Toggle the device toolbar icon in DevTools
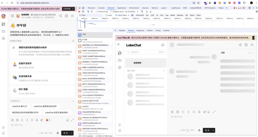This screenshot has width=258, height=137. tap(83, 8)
